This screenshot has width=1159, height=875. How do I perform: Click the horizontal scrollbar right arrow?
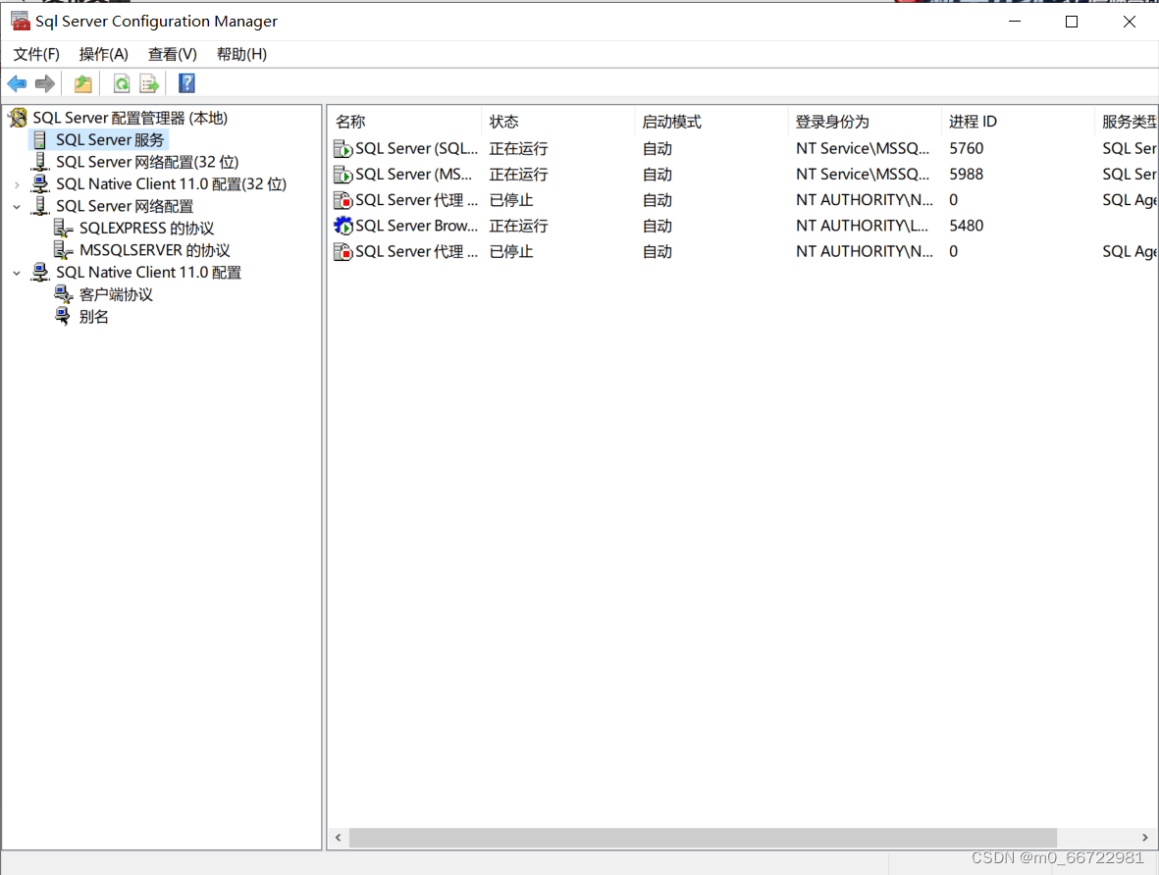pyautogui.click(x=1145, y=838)
